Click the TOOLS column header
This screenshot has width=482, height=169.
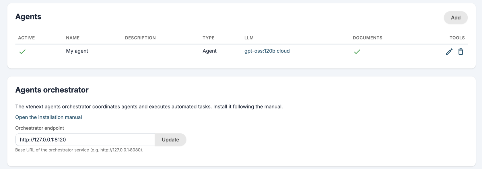(457, 38)
